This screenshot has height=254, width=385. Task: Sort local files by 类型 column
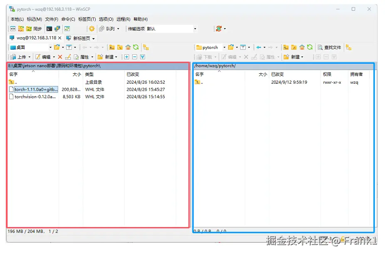tap(104, 74)
